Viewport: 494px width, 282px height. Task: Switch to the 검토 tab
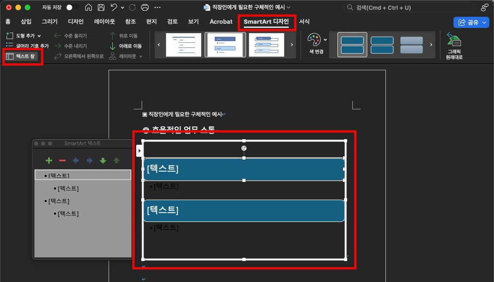pyautogui.click(x=172, y=21)
